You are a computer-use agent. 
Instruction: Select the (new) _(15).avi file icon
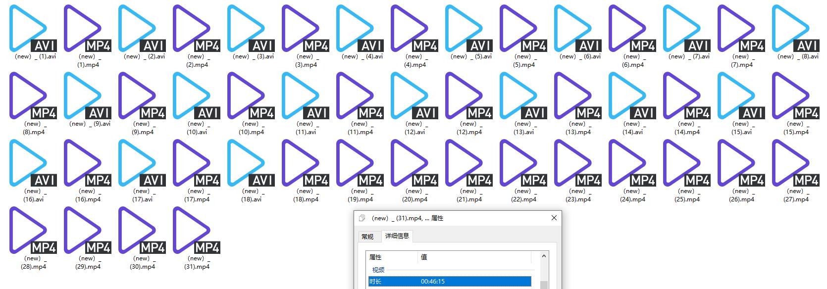741,96
